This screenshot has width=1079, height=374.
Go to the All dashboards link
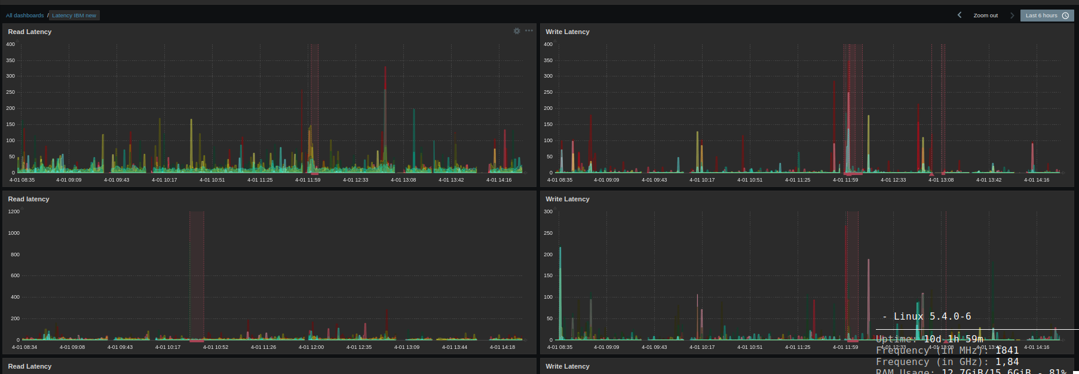tap(24, 16)
